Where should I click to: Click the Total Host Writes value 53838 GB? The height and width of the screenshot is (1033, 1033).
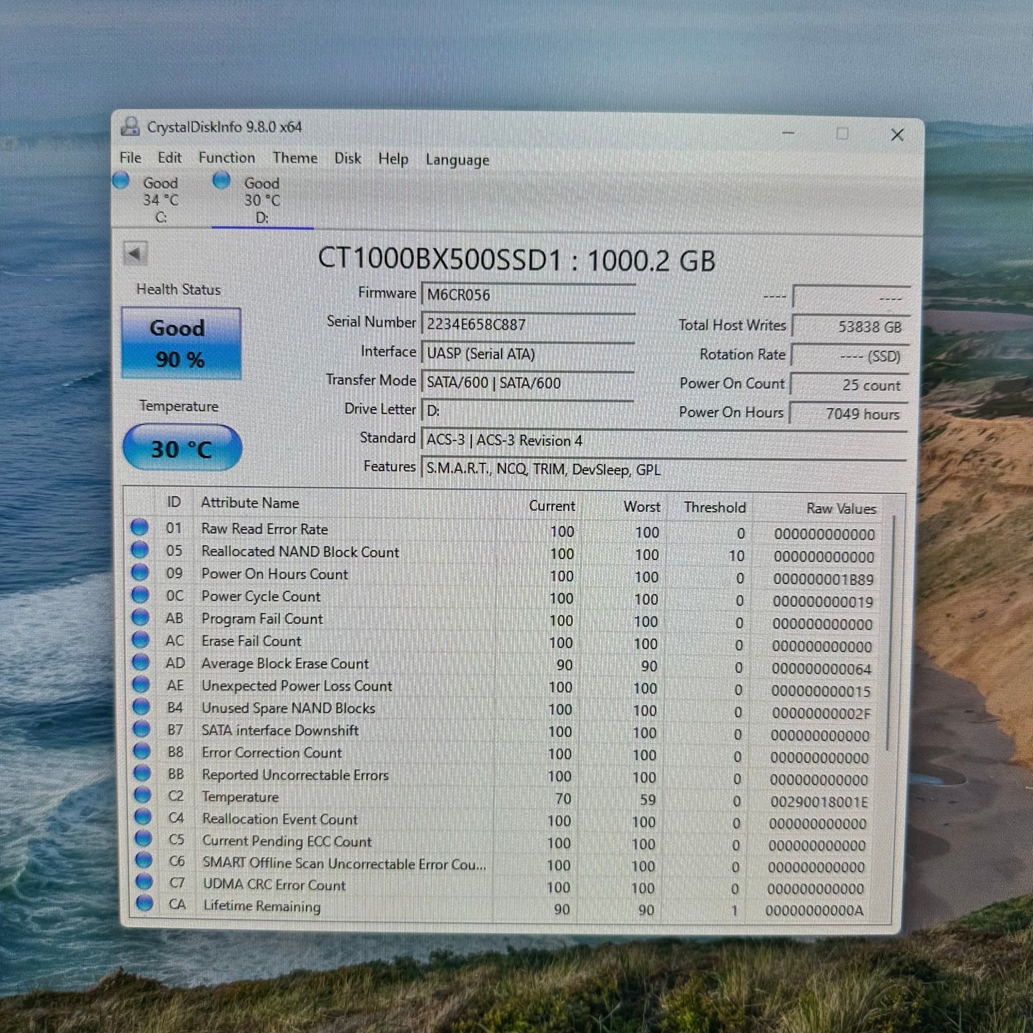pos(851,327)
